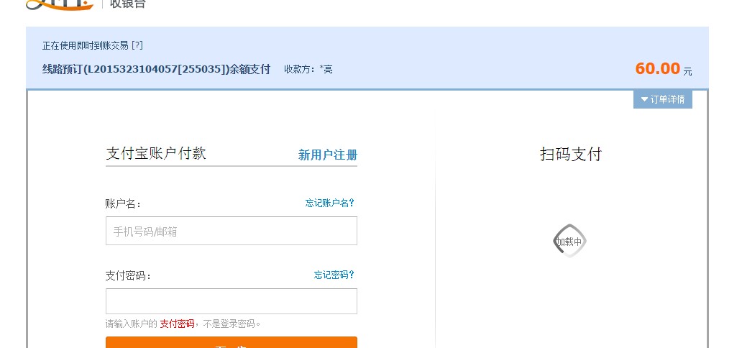Expand the 订单详情 order details dropdown
The image size is (742, 348).
click(662, 99)
